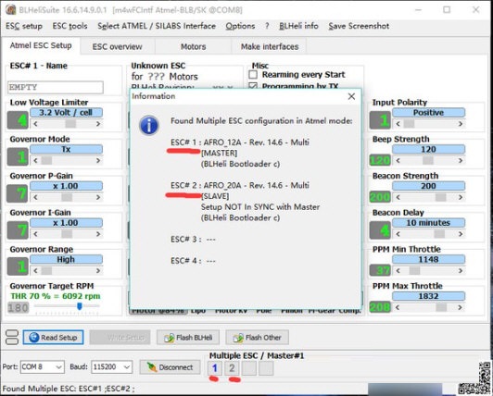Click the Governor Range High value
This screenshot has height=396, width=493.
66,260
